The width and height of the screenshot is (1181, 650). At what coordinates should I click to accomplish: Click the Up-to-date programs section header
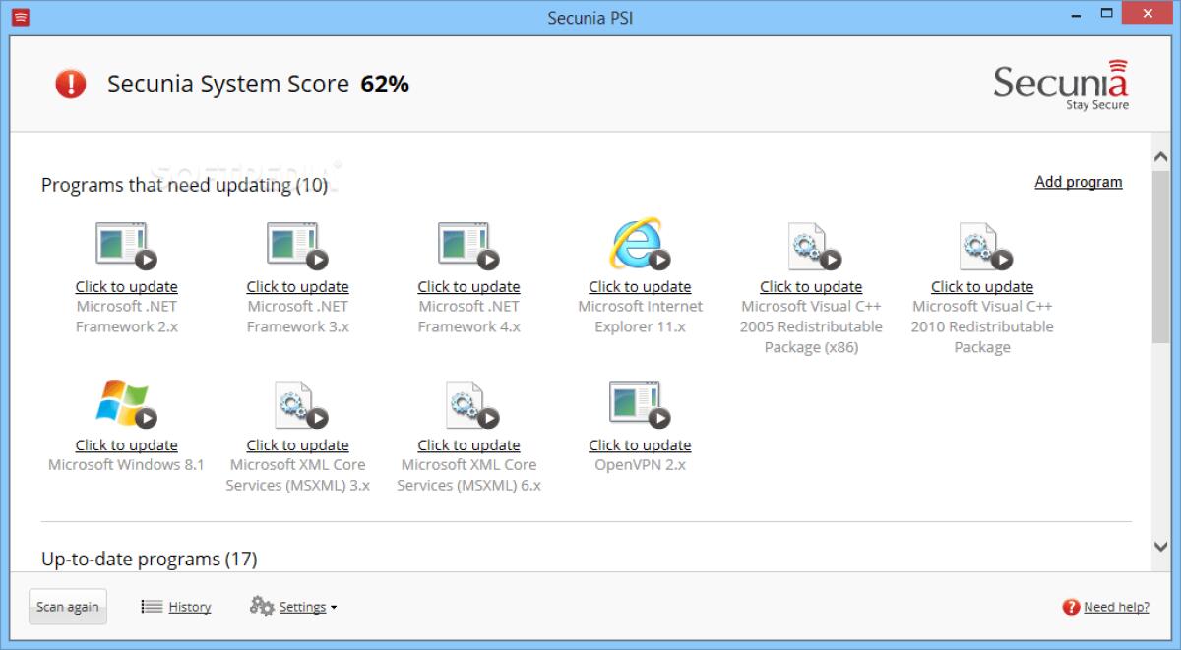pos(148,559)
